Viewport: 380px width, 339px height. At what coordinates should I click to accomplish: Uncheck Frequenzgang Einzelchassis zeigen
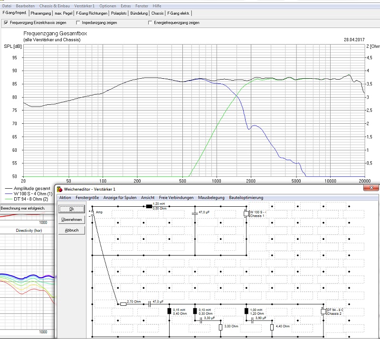[6, 22]
